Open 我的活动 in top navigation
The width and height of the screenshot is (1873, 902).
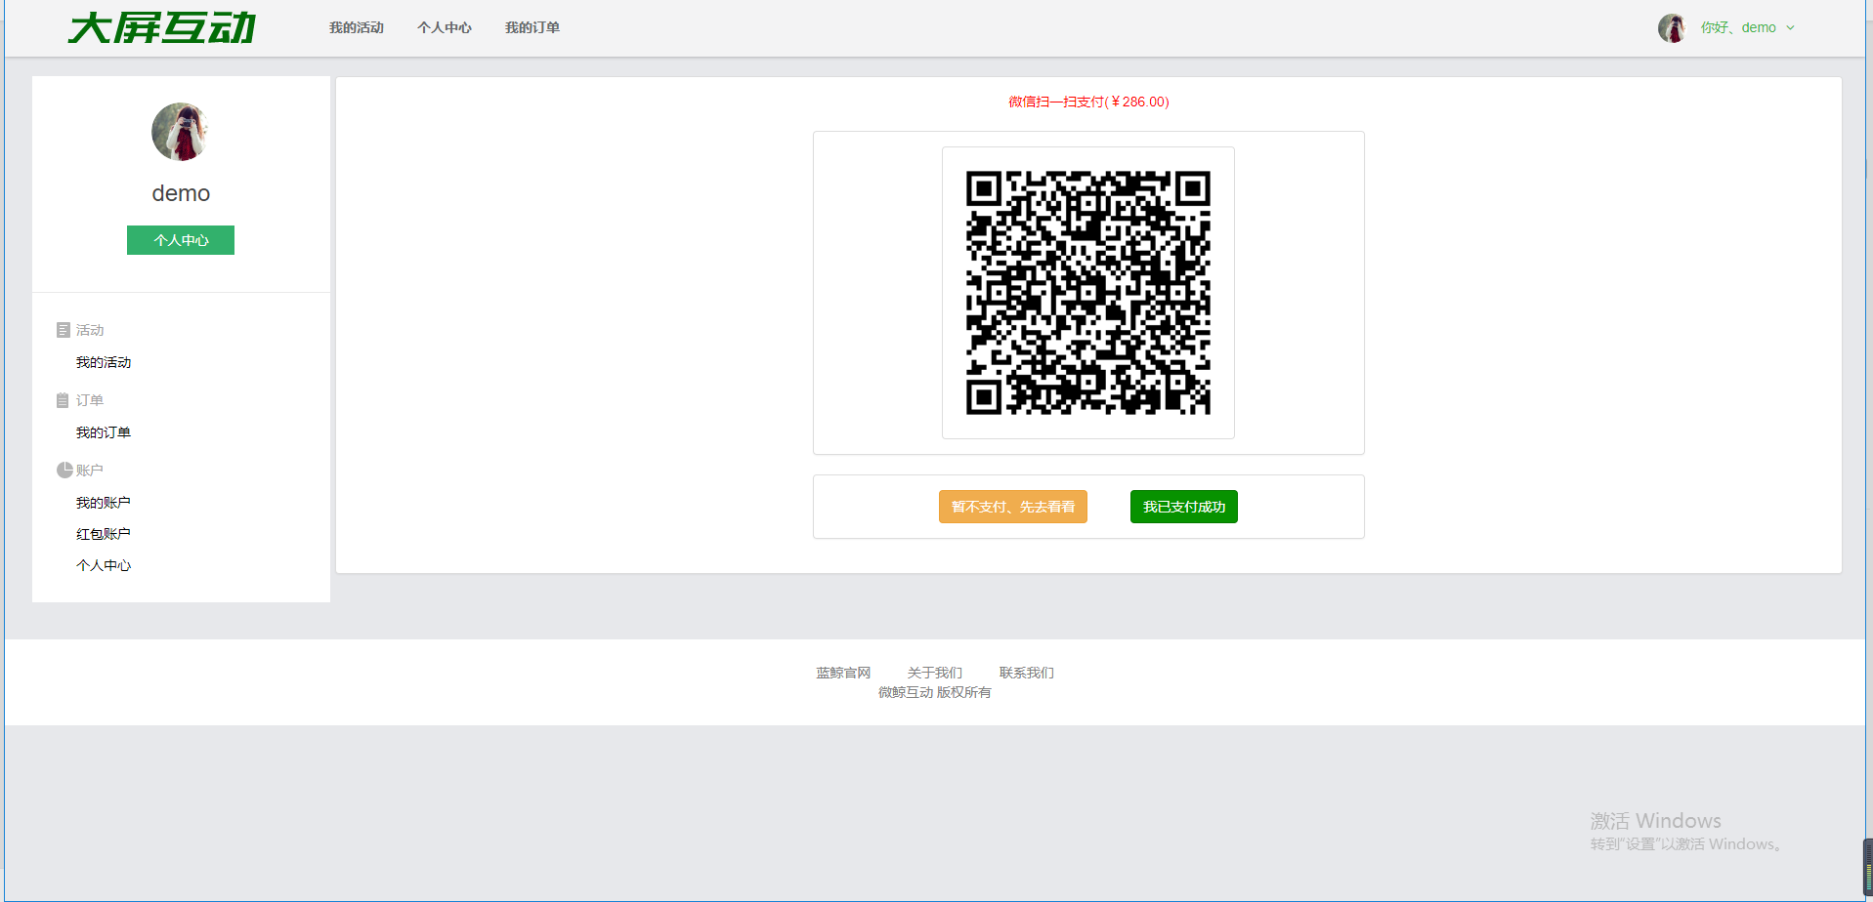click(x=357, y=28)
